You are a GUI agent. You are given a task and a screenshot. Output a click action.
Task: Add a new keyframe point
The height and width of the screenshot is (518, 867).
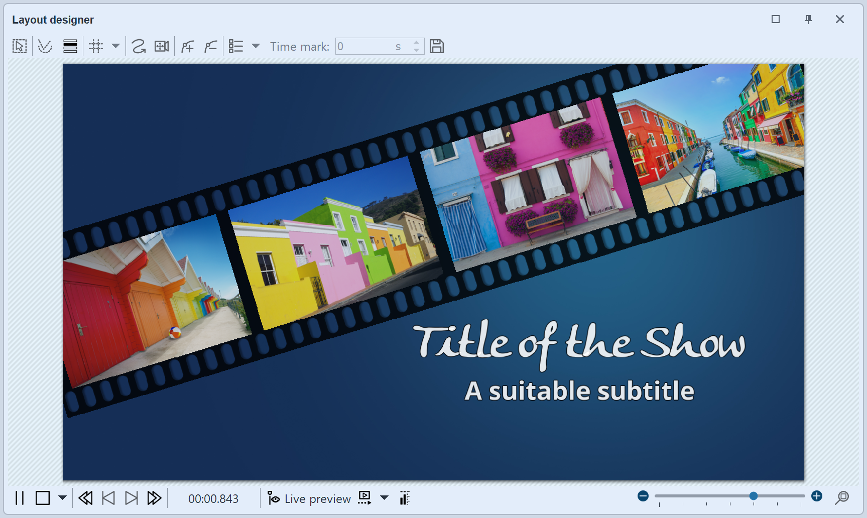point(187,46)
